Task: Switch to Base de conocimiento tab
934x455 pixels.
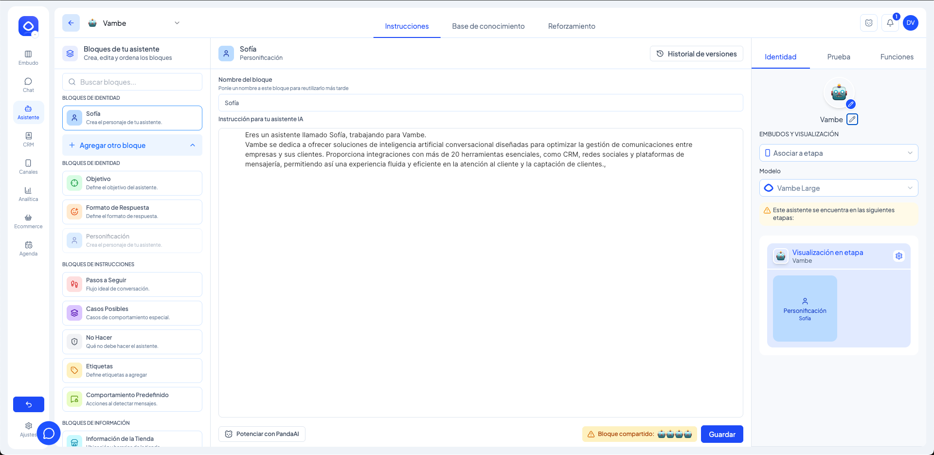Action: (488, 26)
